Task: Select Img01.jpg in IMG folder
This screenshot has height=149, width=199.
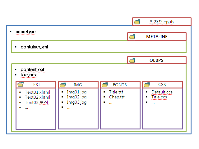Action: [77, 92]
